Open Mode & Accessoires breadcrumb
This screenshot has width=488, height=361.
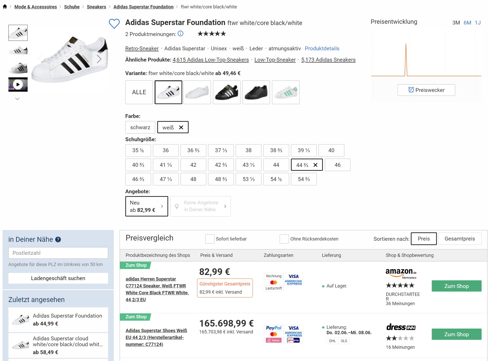[x=36, y=7]
